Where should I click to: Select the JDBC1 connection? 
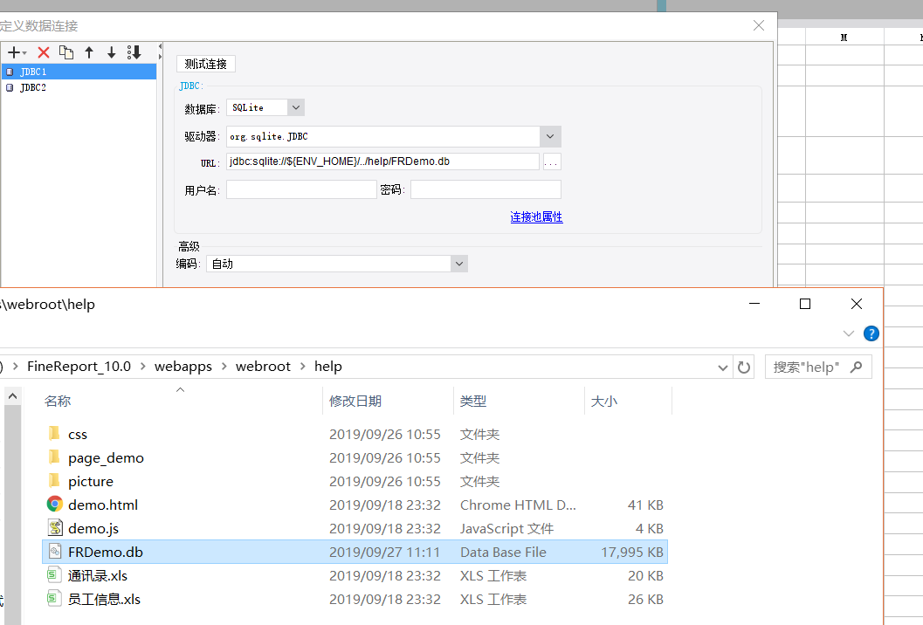coord(79,72)
